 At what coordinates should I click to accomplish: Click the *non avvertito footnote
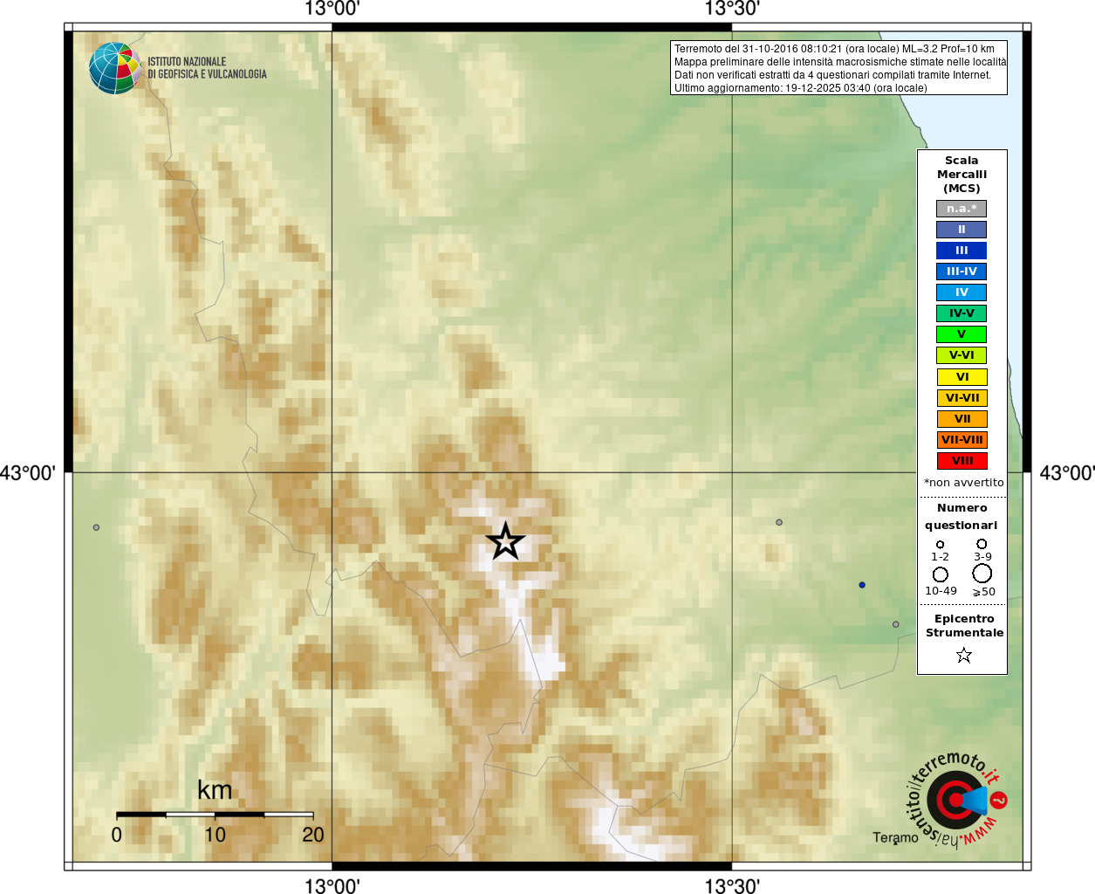(x=963, y=483)
